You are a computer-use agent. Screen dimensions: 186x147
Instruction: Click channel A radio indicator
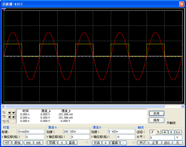click(87, 142)
